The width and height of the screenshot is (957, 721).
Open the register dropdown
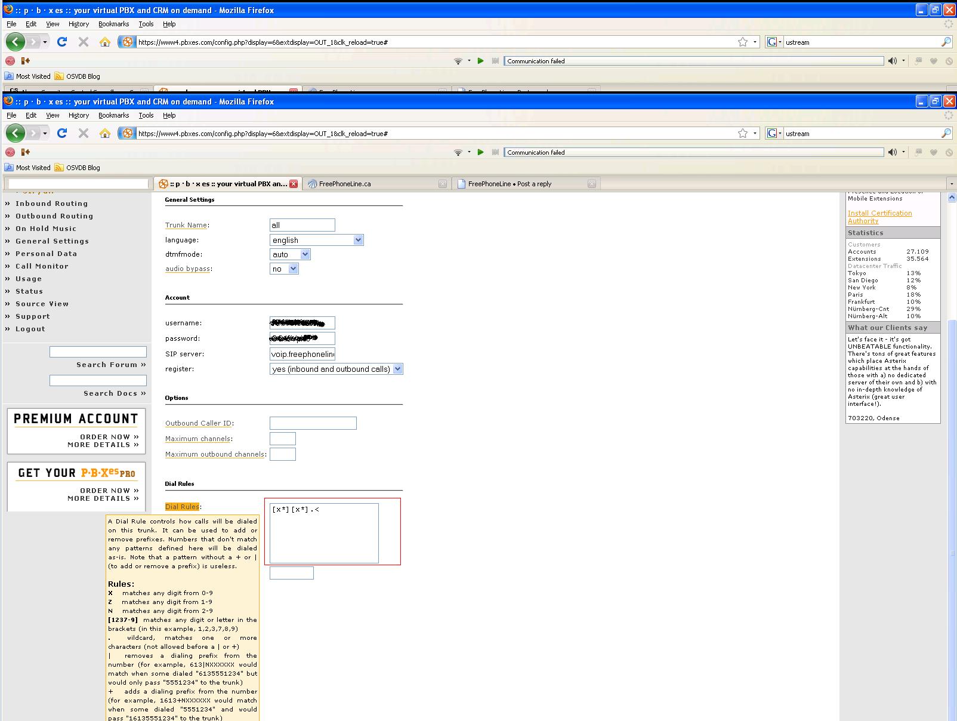337,369
